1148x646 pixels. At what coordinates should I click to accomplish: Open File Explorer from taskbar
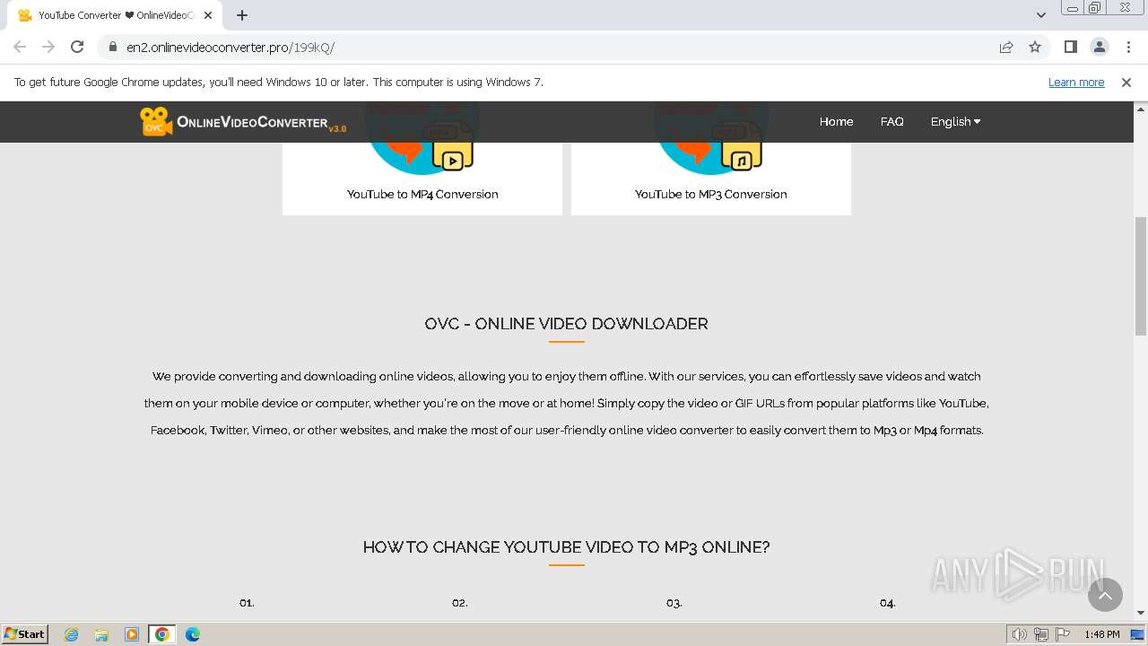101,634
